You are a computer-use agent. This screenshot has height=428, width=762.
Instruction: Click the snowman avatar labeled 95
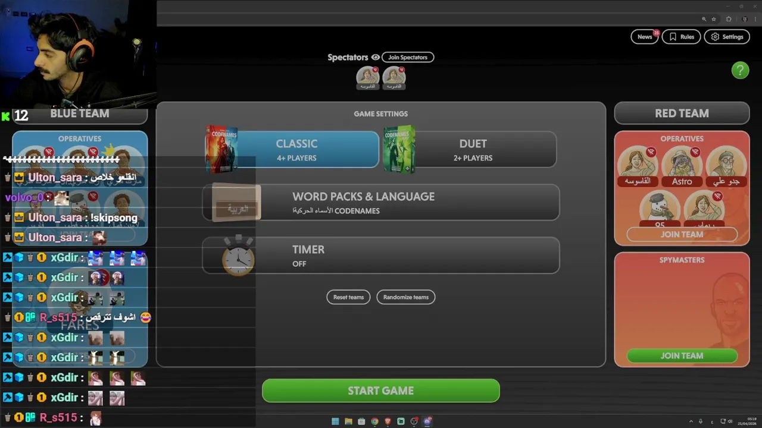[660, 207]
